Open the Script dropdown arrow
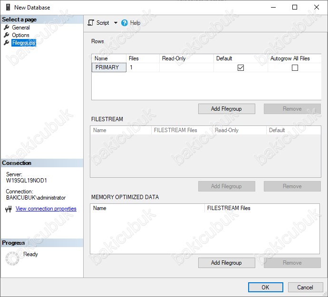The width and height of the screenshot is (328, 297). [116, 23]
